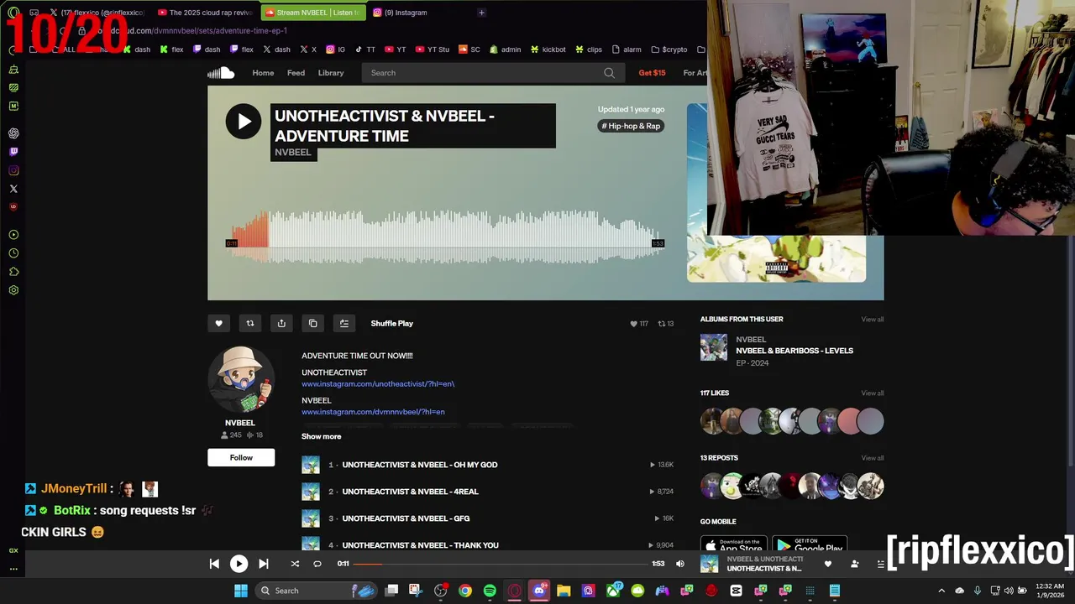The image size is (1075, 604).
Task: Like the playlist with the heart icon
Action: click(218, 323)
